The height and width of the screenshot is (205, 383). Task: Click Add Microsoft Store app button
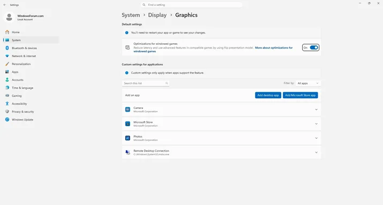tap(300, 95)
